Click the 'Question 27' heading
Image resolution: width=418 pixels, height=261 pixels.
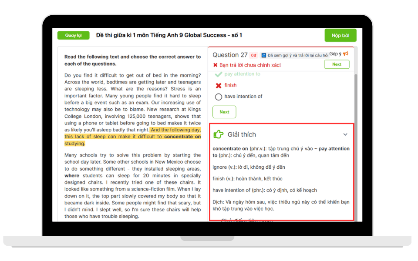tap(230, 55)
